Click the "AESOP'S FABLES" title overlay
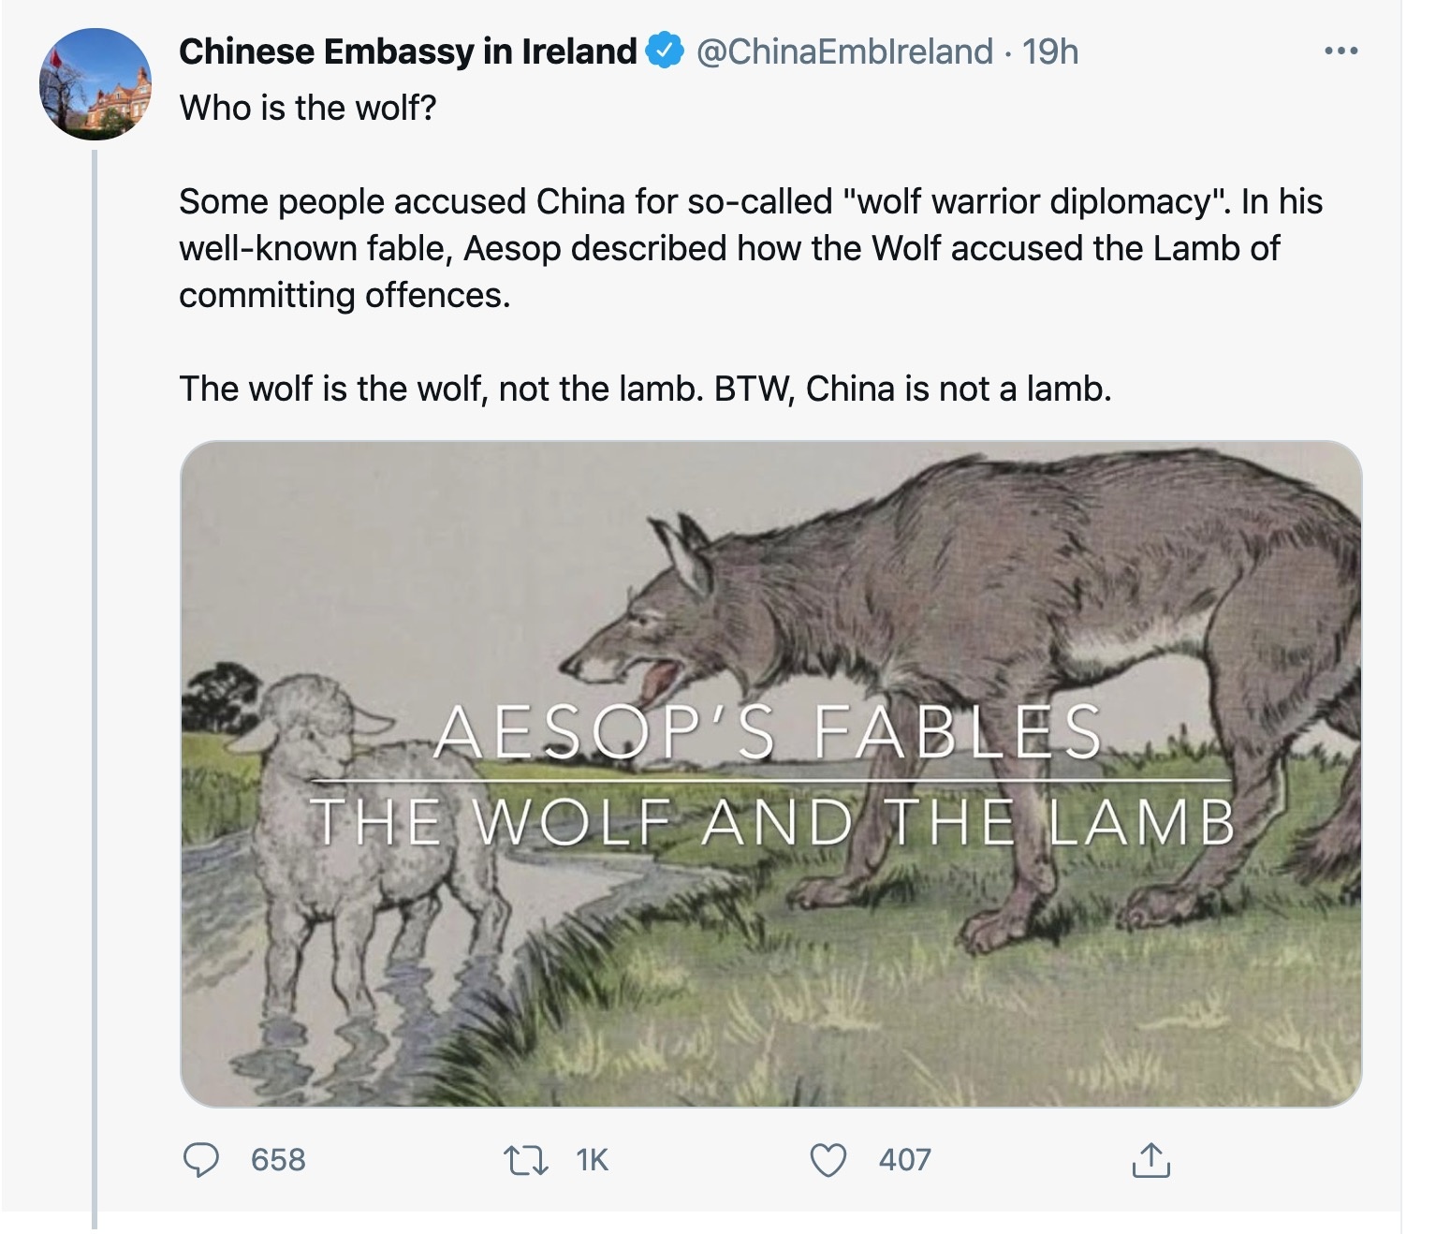The height and width of the screenshot is (1234, 1436). click(768, 732)
